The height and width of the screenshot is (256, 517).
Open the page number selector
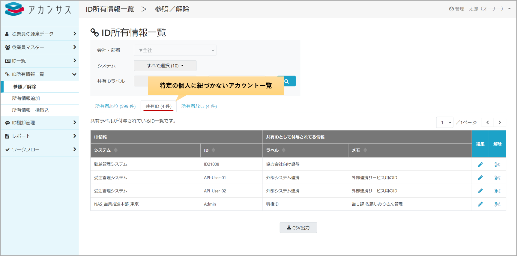tap(444, 122)
